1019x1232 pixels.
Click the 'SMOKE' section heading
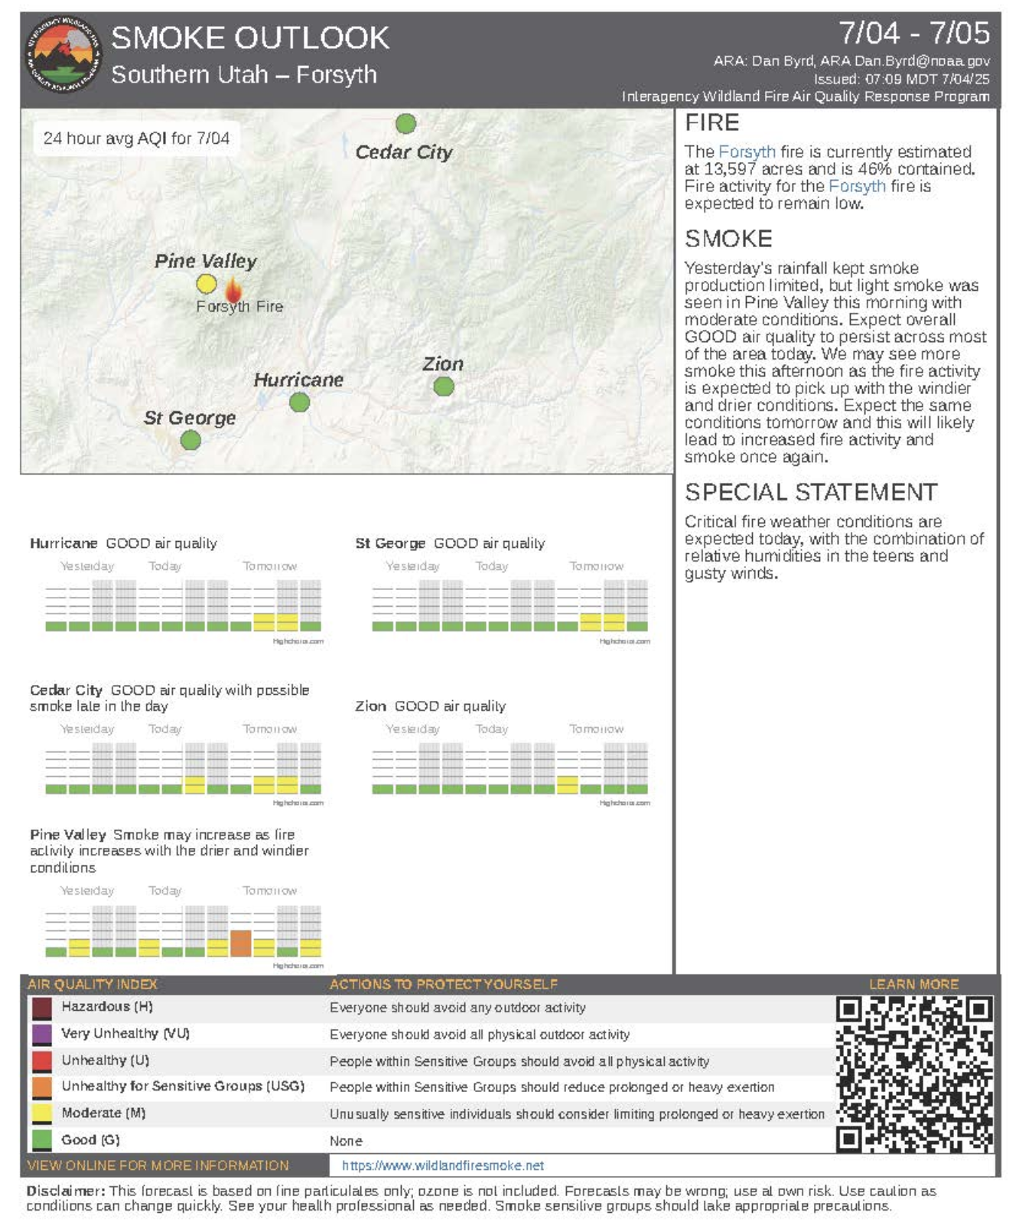[x=728, y=239]
